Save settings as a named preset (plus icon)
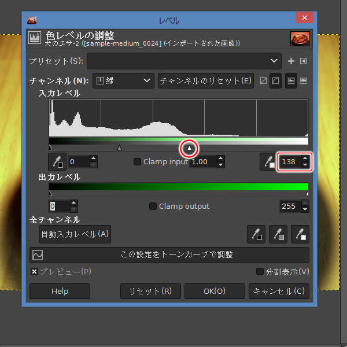The width and height of the screenshot is (347, 347). [291, 61]
